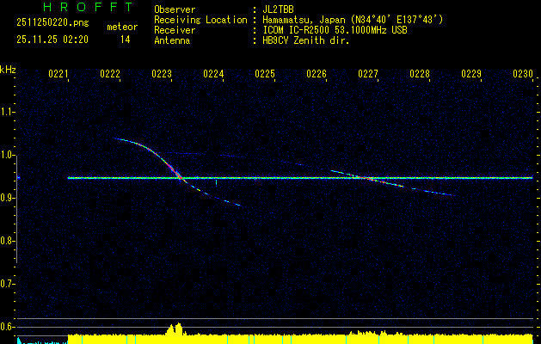Click the 0223 time marker
This screenshot has width=541, height=344.
point(162,74)
